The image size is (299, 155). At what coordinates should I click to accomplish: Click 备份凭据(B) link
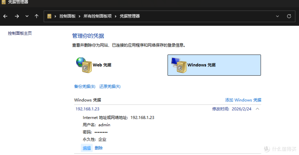pos(85,86)
